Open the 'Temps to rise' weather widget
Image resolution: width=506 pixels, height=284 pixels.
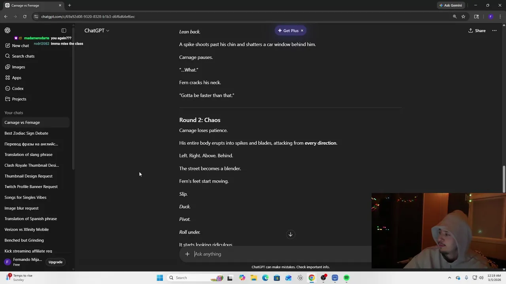pyautogui.click(x=19, y=278)
